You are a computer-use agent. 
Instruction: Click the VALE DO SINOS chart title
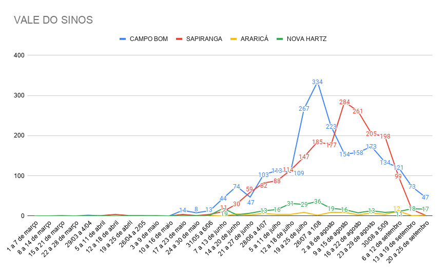(x=53, y=20)
